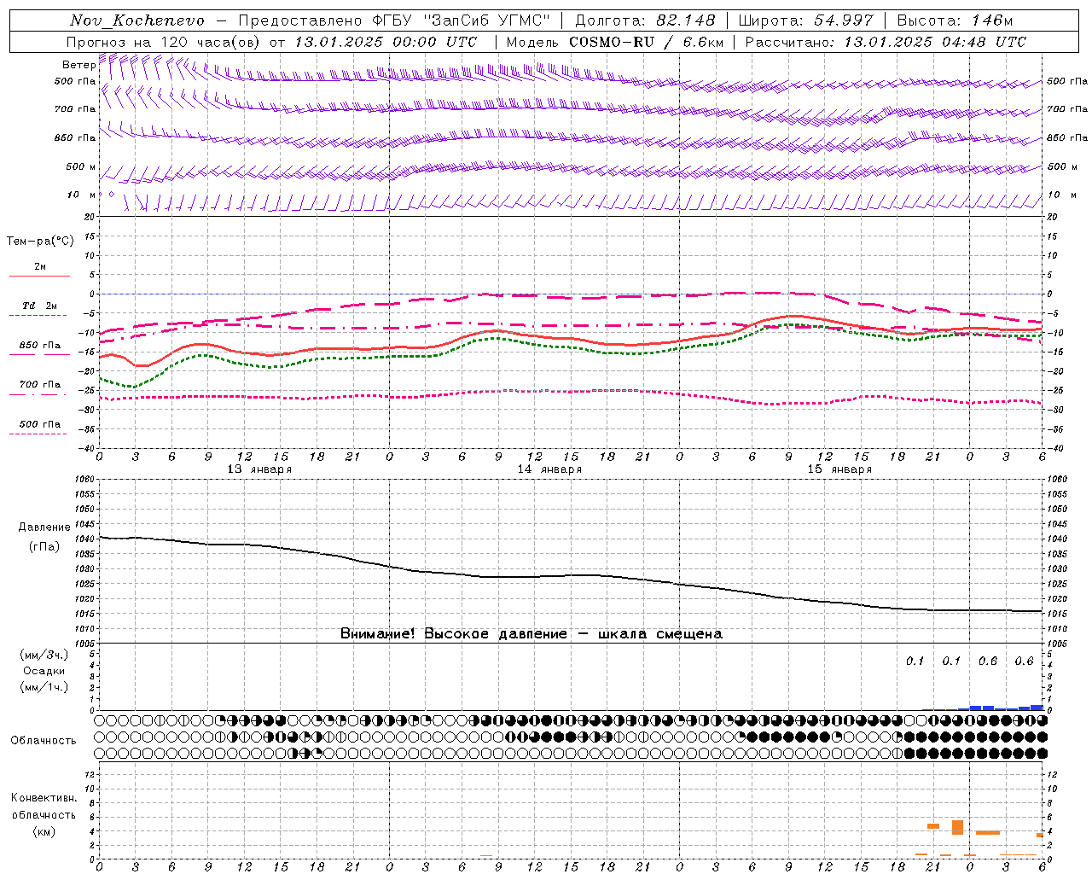Click the left 500 гПа wind level label
This screenshot has height=874, width=1092.
pos(75,82)
